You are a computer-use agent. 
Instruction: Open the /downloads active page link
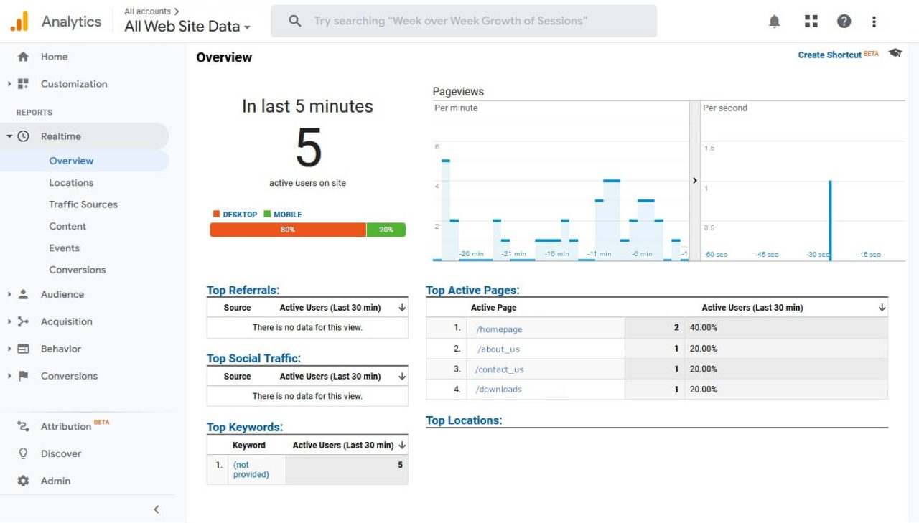click(x=498, y=390)
